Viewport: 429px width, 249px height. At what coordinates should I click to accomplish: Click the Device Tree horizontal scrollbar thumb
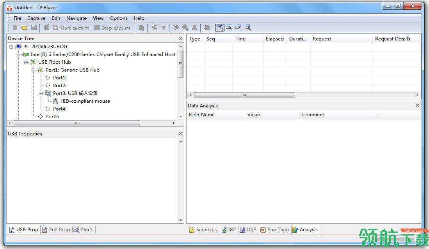77,123
